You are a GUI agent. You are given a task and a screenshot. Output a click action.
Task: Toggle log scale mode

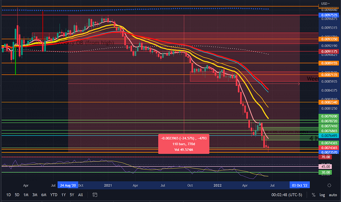pos(322,195)
